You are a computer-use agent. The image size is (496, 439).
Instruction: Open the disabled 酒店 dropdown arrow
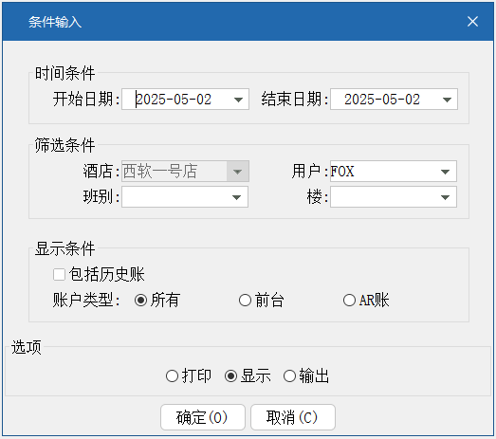237,172
